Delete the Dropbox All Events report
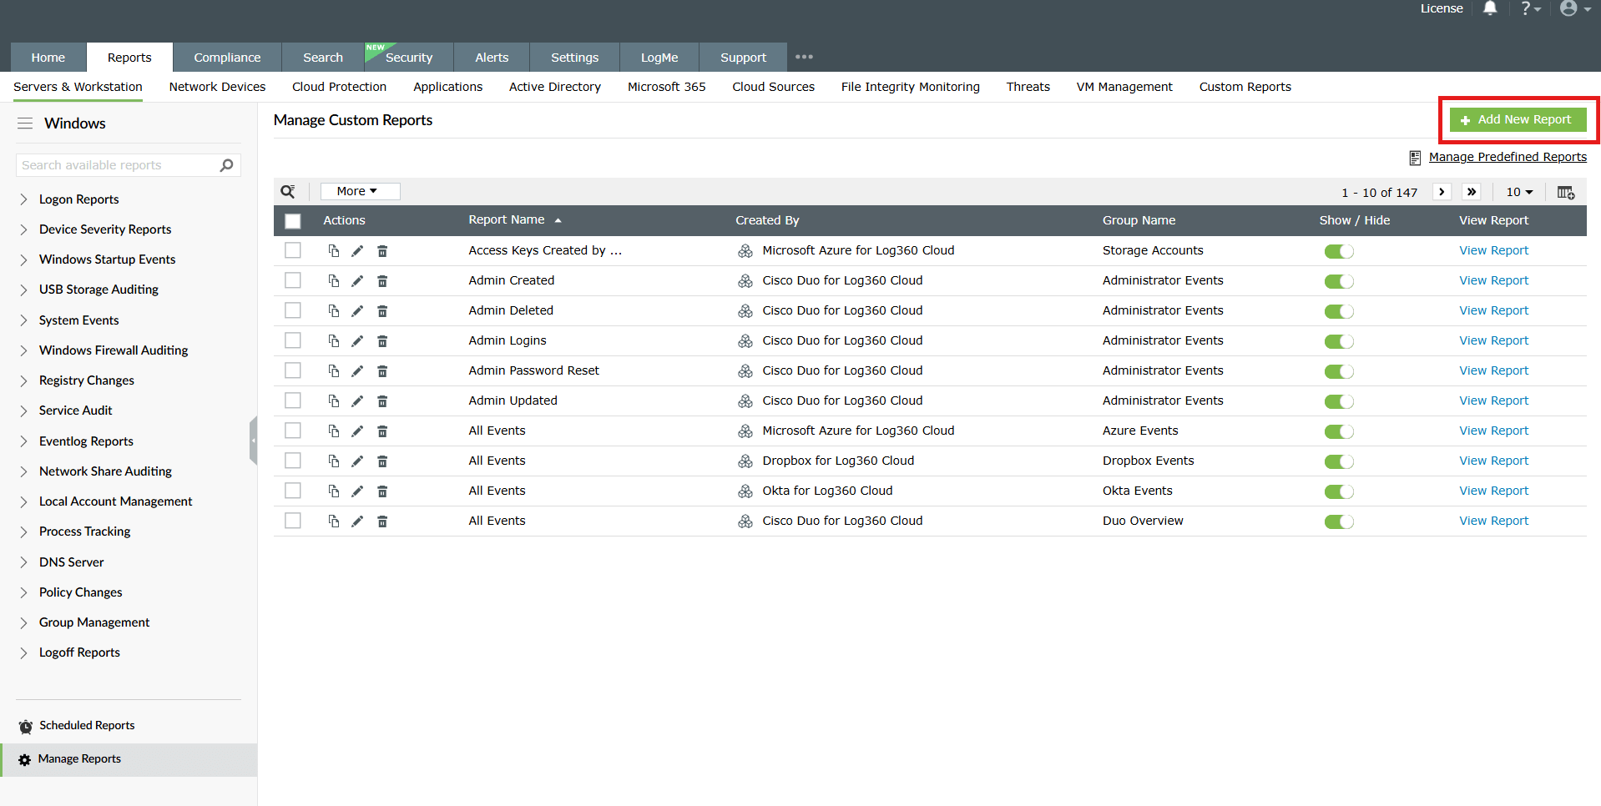 (x=382, y=461)
